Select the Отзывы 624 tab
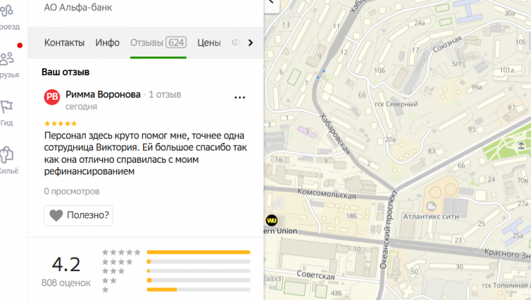 click(158, 43)
